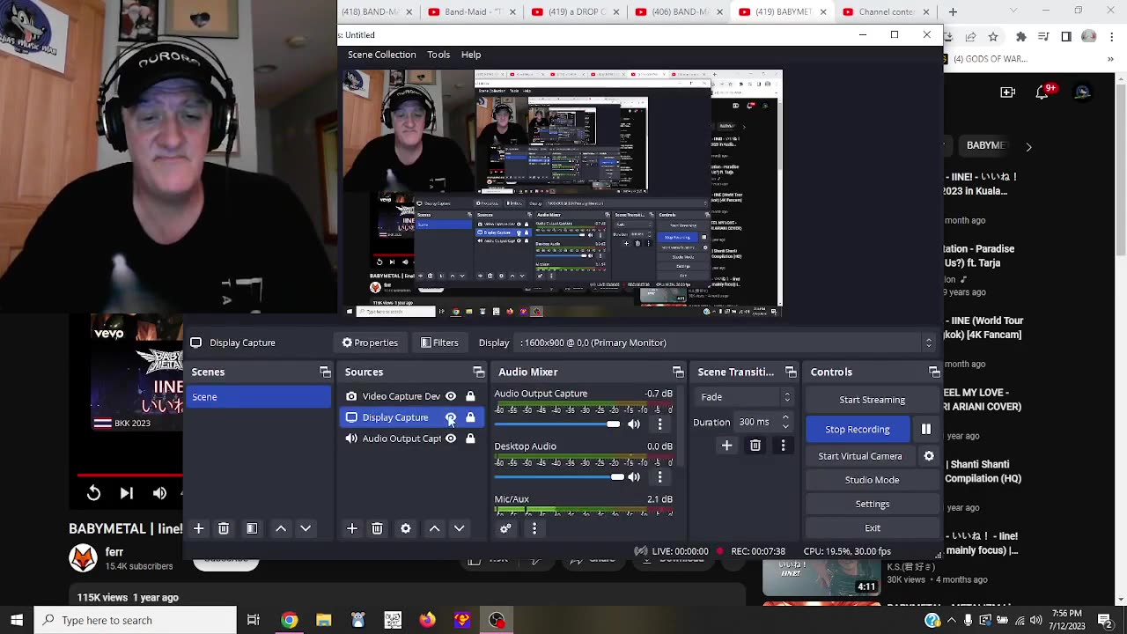Open Scene Collection menu

pyautogui.click(x=381, y=55)
